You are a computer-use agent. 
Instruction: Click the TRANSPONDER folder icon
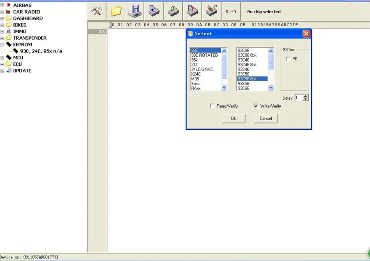pyautogui.click(x=9, y=38)
